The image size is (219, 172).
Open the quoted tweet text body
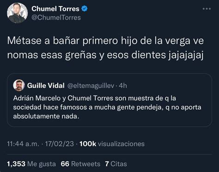point(107,107)
